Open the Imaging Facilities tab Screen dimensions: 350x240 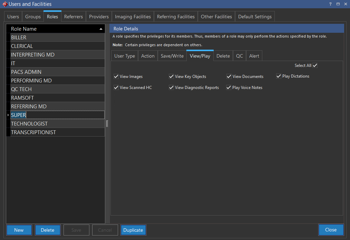(x=133, y=17)
